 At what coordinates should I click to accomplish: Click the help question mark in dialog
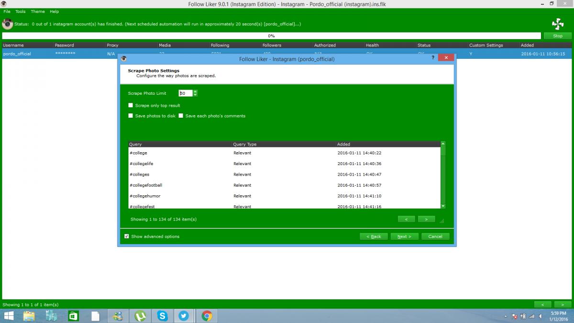point(433,57)
